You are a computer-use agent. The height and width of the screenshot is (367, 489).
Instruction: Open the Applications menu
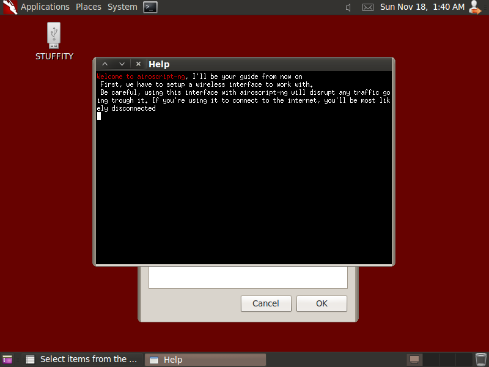tap(45, 7)
